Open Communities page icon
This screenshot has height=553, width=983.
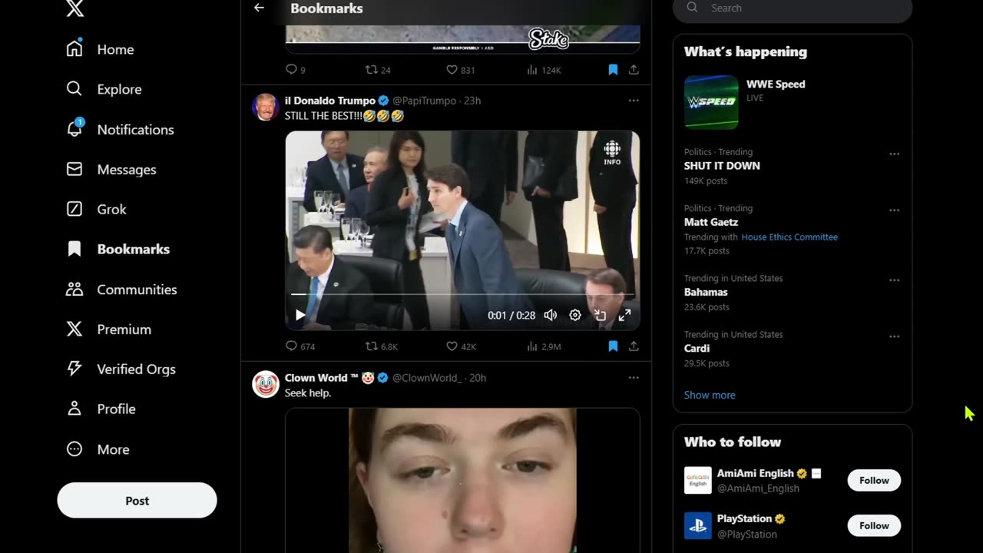pyautogui.click(x=74, y=289)
